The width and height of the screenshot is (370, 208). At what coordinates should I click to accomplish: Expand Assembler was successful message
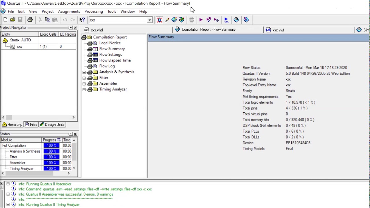8,194
